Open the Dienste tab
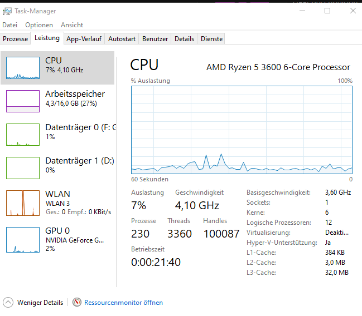362x316 pixels. 211,39
